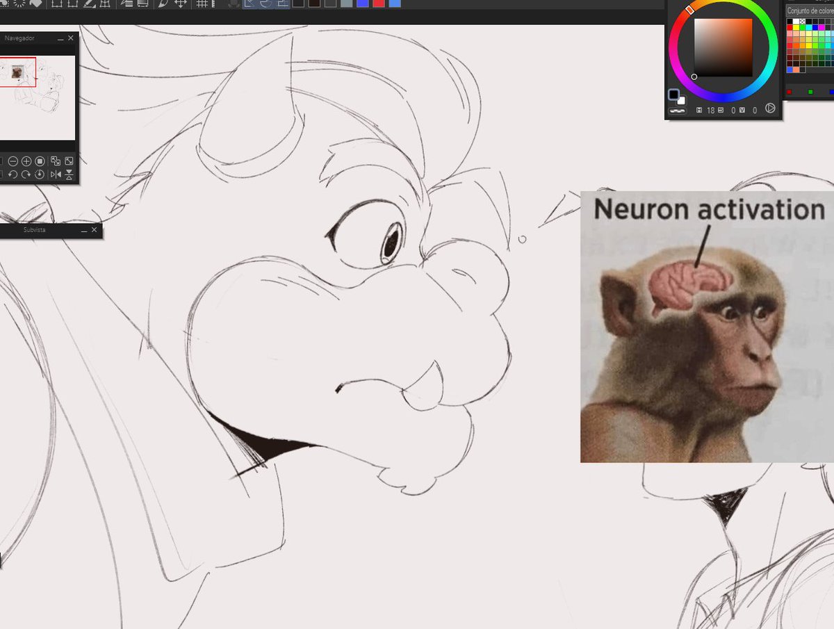This screenshot has height=629, width=834.
Task: Reset canvas rotation in Navegador
Action: [40, 174]
